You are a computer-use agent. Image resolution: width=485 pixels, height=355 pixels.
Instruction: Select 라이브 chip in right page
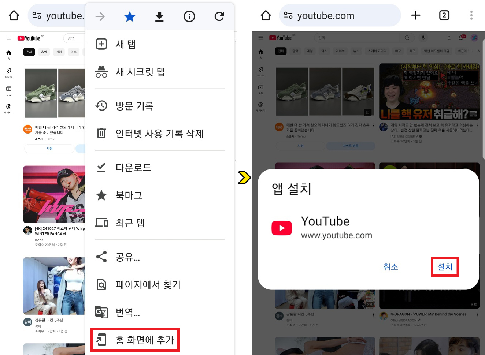(340, 51)
